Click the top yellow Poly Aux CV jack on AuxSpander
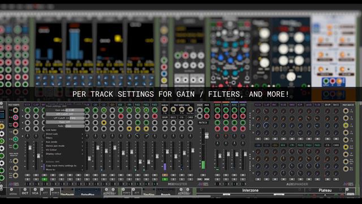 [346, 125]
